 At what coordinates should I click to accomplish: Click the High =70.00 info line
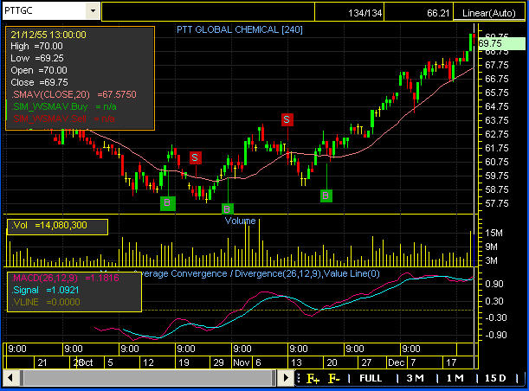pos(36,46)
